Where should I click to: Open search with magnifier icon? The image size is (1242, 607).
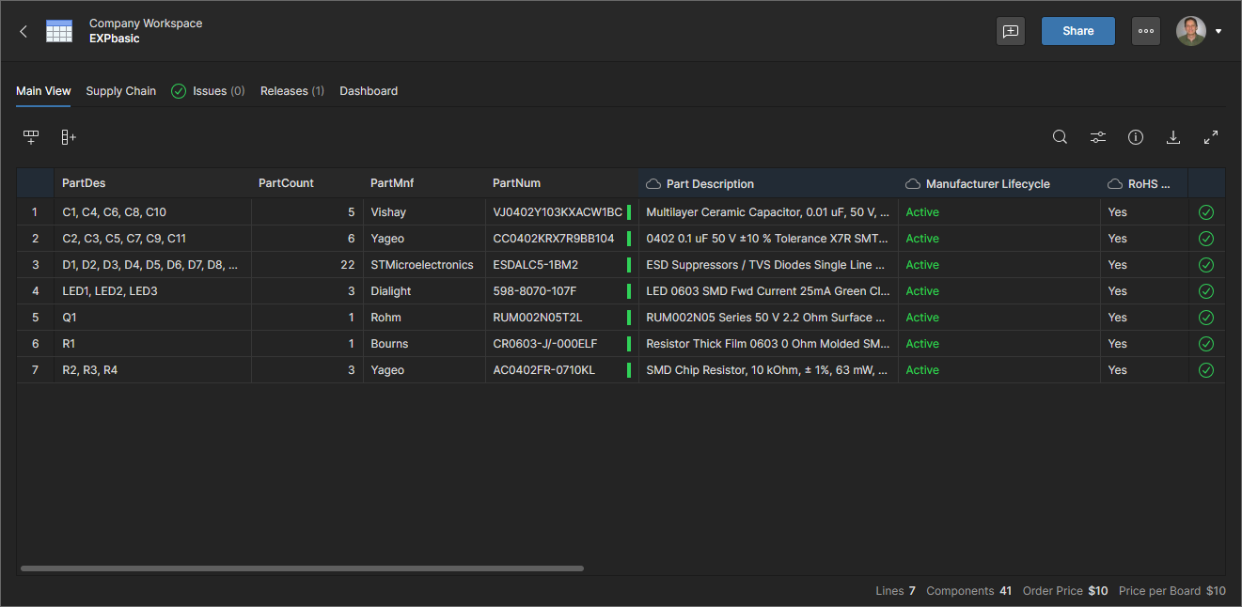click(x=1060, y=137)
